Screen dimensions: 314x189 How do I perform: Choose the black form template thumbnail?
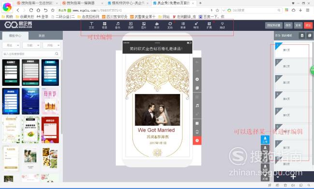click(x=11, y=72)
